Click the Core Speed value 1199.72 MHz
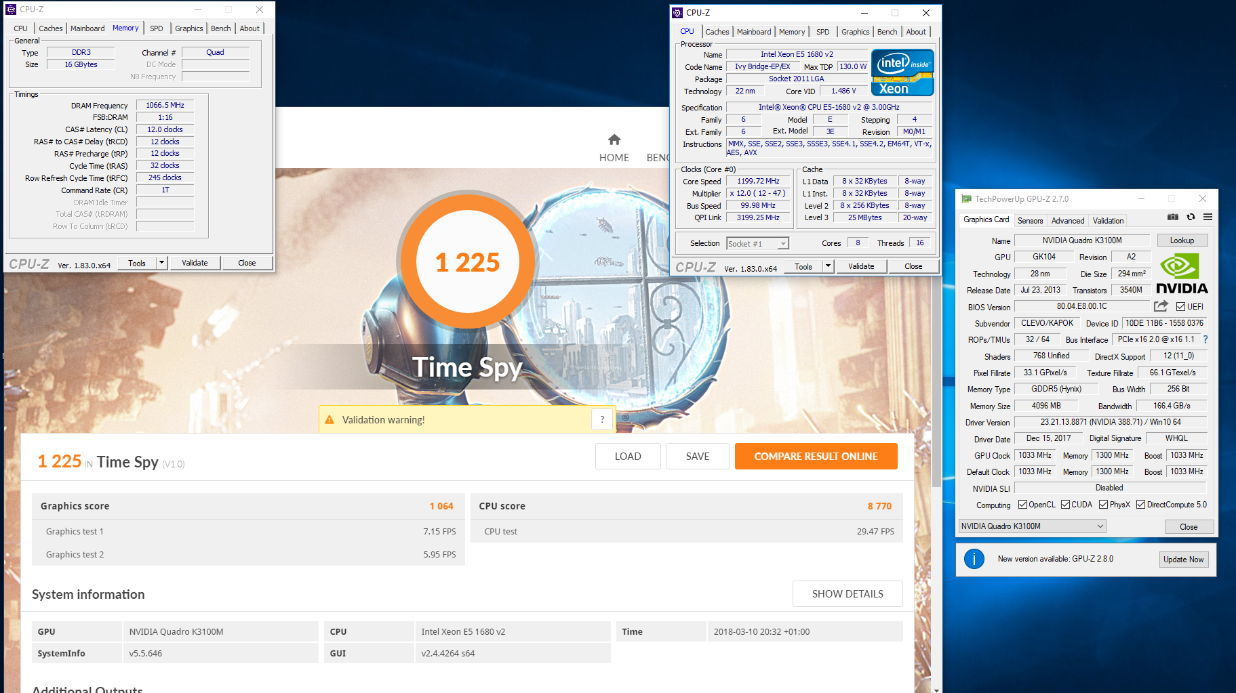The height and width of the screenshot is (693, 1236). click(759, 182)
